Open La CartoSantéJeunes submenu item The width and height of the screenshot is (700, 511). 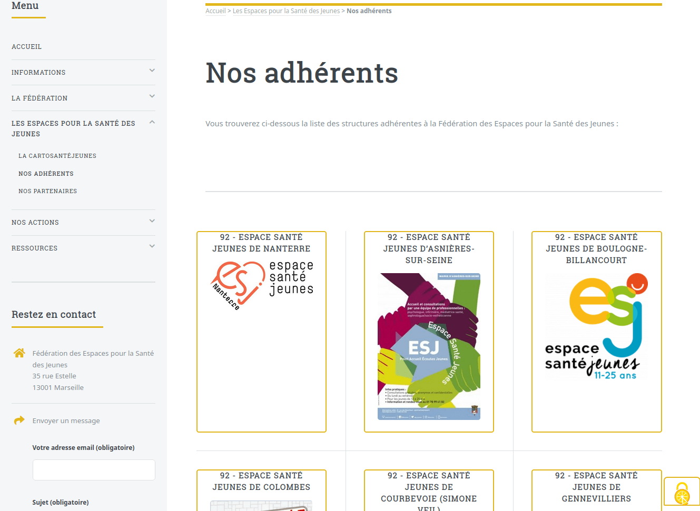[57, 156]
